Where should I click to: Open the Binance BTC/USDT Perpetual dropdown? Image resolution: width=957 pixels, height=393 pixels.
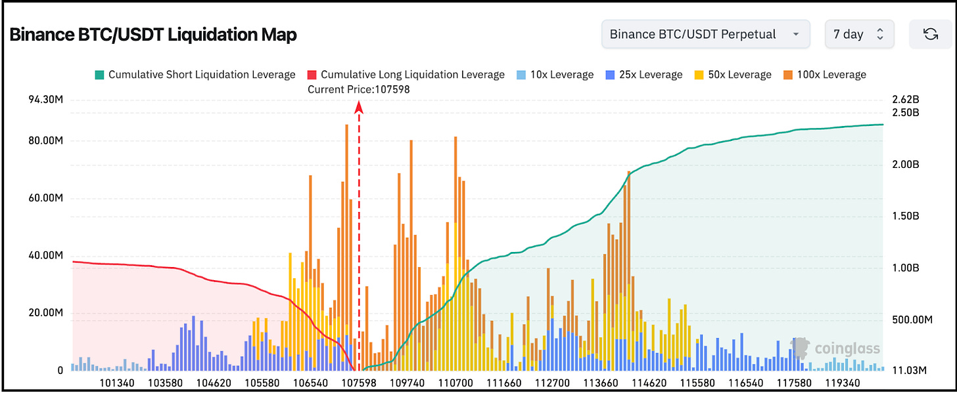[x=705, y=34]
